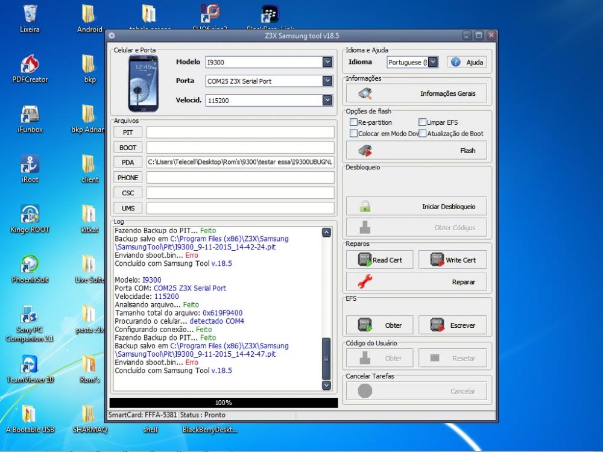Click the Ajuda help button
The height and width of the screenshot is (452, 603).
coord(467,62)
